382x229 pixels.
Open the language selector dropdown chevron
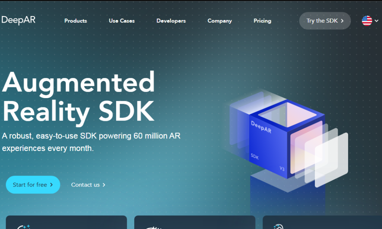click(377, 21)
